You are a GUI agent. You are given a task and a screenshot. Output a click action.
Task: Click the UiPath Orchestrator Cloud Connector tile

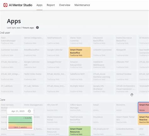[x=126, y=89]
